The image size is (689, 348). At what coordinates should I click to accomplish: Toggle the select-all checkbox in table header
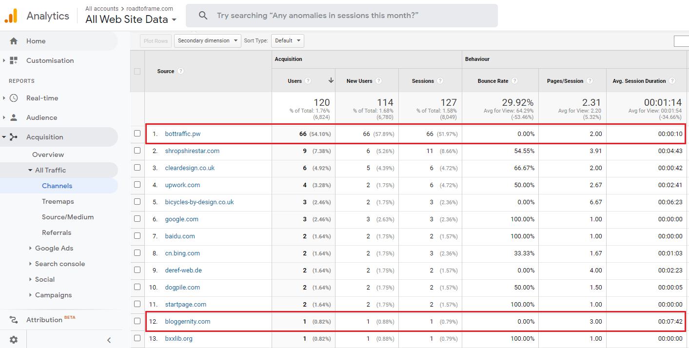(137, 71)
